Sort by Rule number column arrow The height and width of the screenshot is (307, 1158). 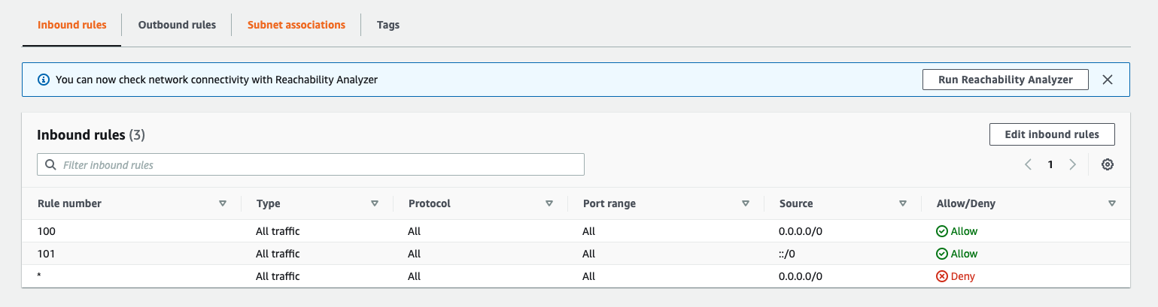click(223, 203)
